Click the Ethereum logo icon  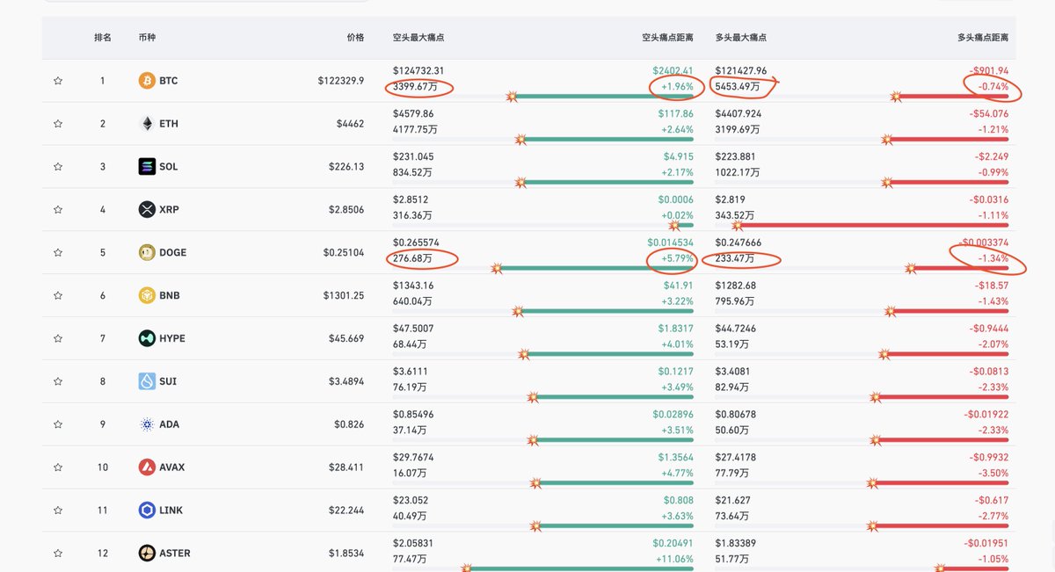147,124
